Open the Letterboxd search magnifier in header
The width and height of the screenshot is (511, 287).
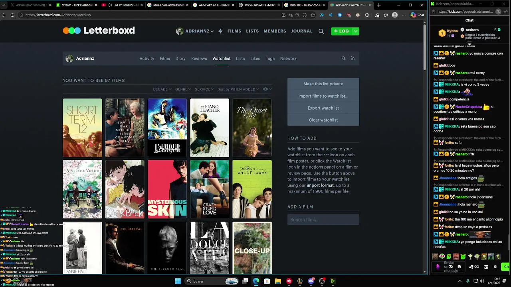tap(321, 31)
